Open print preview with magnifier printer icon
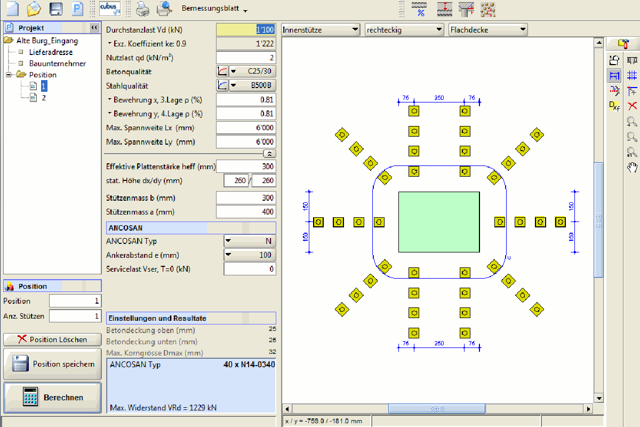Image resolution: width=640 pixels, height=427 pixels. click(x=164, y=8)
